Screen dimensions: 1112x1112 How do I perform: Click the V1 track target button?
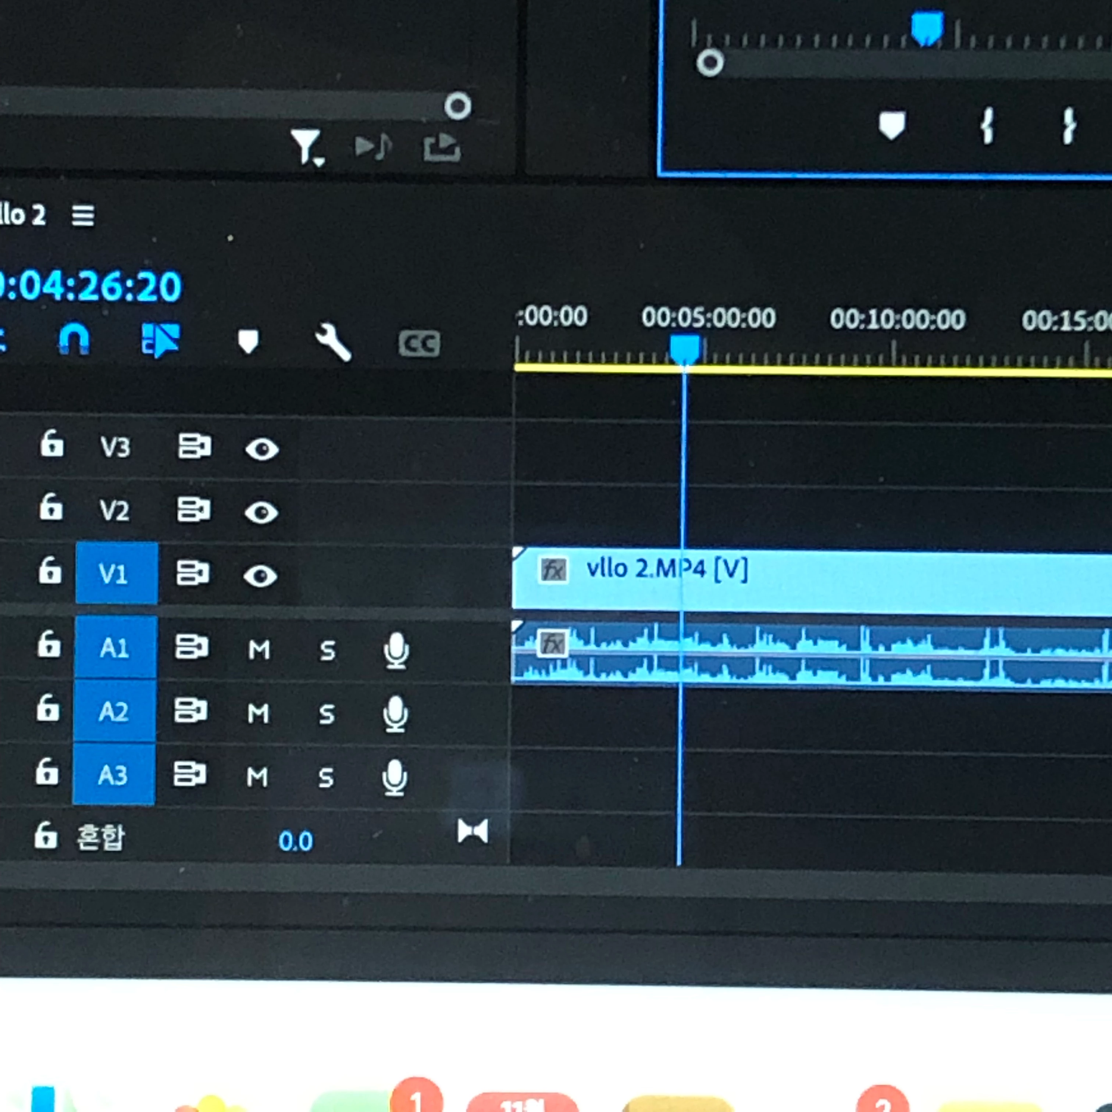(116, 573)
